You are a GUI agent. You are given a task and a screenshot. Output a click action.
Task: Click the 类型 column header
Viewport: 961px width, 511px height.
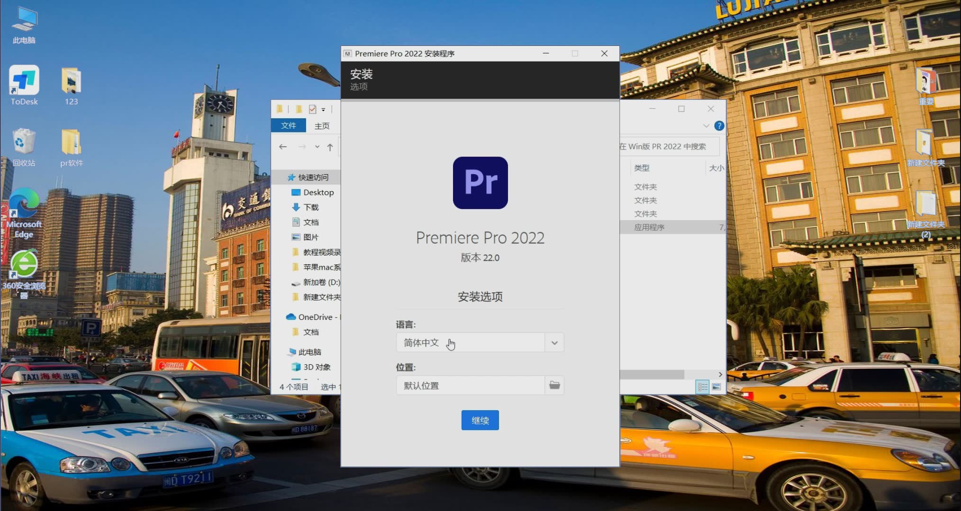(642, 167)
